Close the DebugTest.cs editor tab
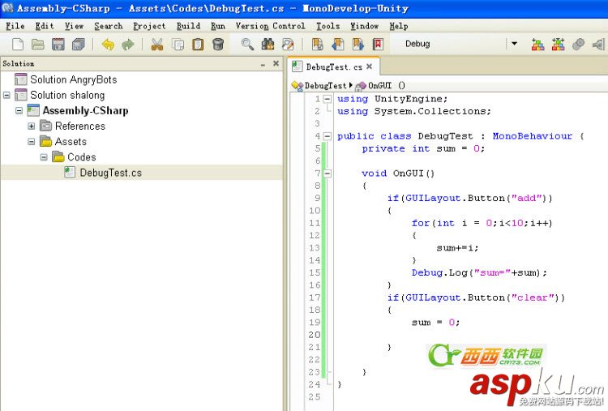The width and height of the screenshot is (608, 411). tap(370, 66)
